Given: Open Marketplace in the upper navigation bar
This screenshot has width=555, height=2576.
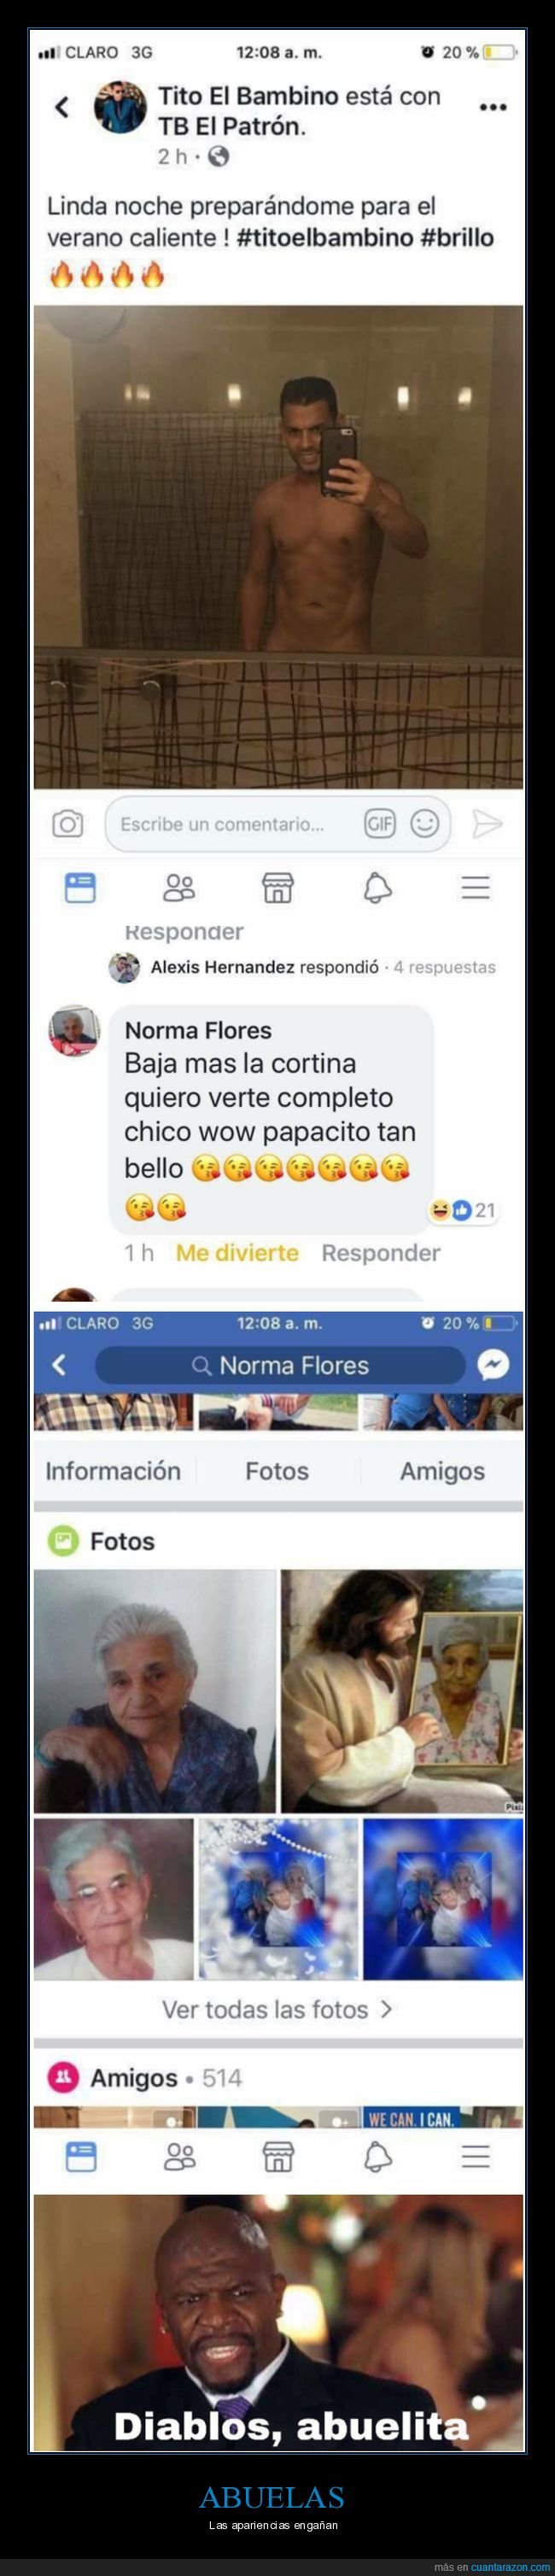Looking at the screenshot, I should pyautogui.click(x=277, y=887).
